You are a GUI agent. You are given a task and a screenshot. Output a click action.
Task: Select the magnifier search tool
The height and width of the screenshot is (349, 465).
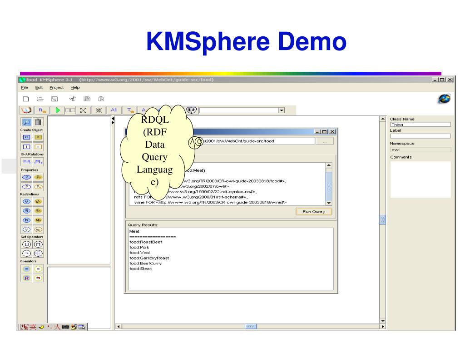pyautogui.click(x=26, y=122)
